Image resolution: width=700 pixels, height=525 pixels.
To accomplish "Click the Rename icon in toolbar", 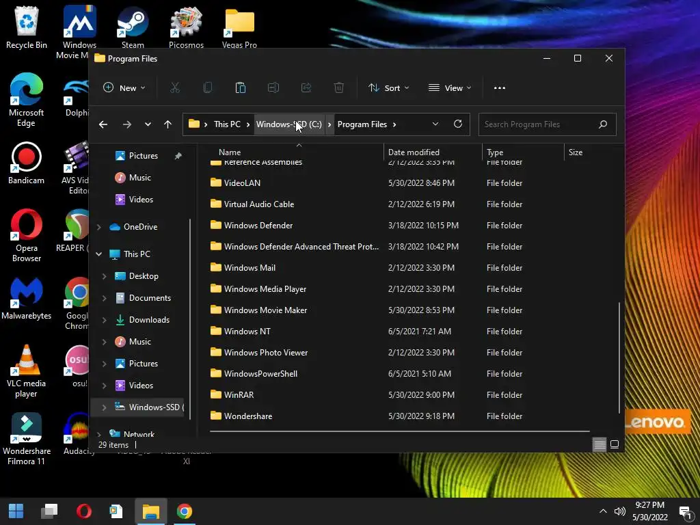I will tap(273, 88).
